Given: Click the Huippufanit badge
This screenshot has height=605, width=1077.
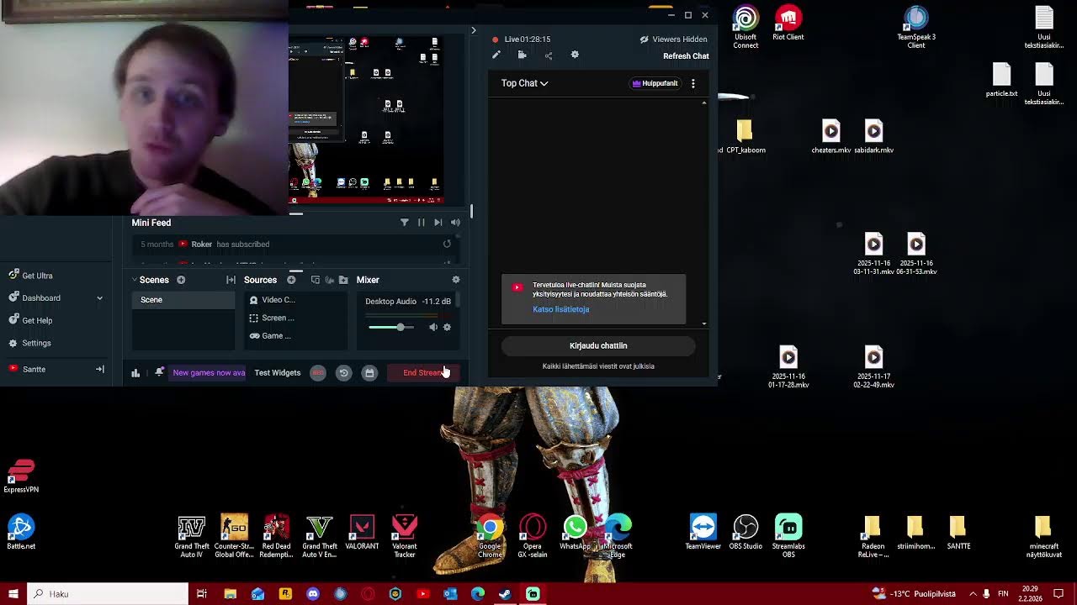Looking at the screenshot, I should [x=655, y=83].
